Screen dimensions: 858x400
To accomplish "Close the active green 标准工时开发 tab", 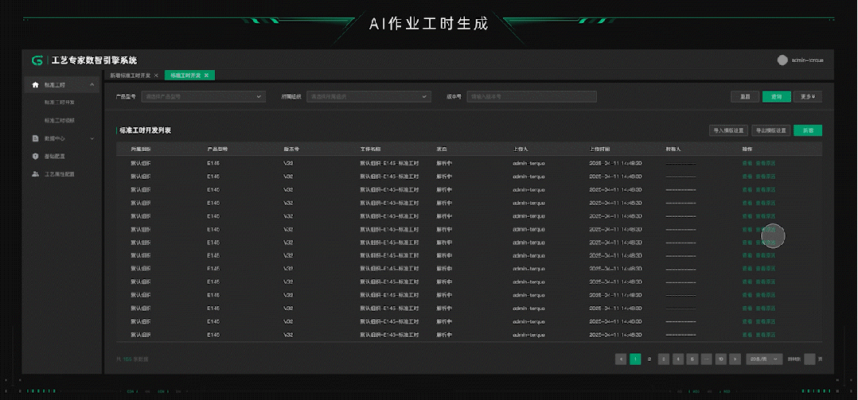I will click(206, 76).
